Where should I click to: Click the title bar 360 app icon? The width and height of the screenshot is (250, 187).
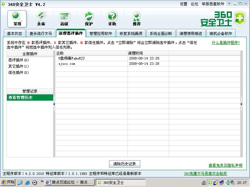tap(3, 4)
